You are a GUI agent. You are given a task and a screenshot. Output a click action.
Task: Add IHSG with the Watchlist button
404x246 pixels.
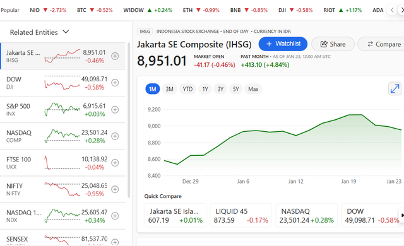(x=283, y=44)
